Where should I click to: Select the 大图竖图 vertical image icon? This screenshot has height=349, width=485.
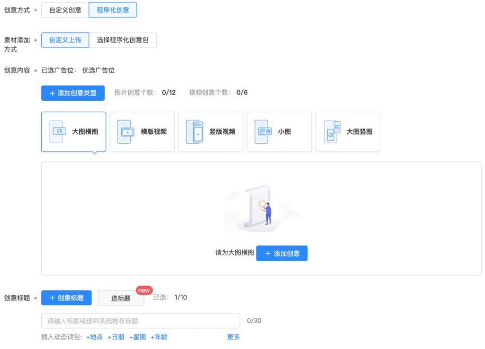pyautogui.click(x=332, y=131)
